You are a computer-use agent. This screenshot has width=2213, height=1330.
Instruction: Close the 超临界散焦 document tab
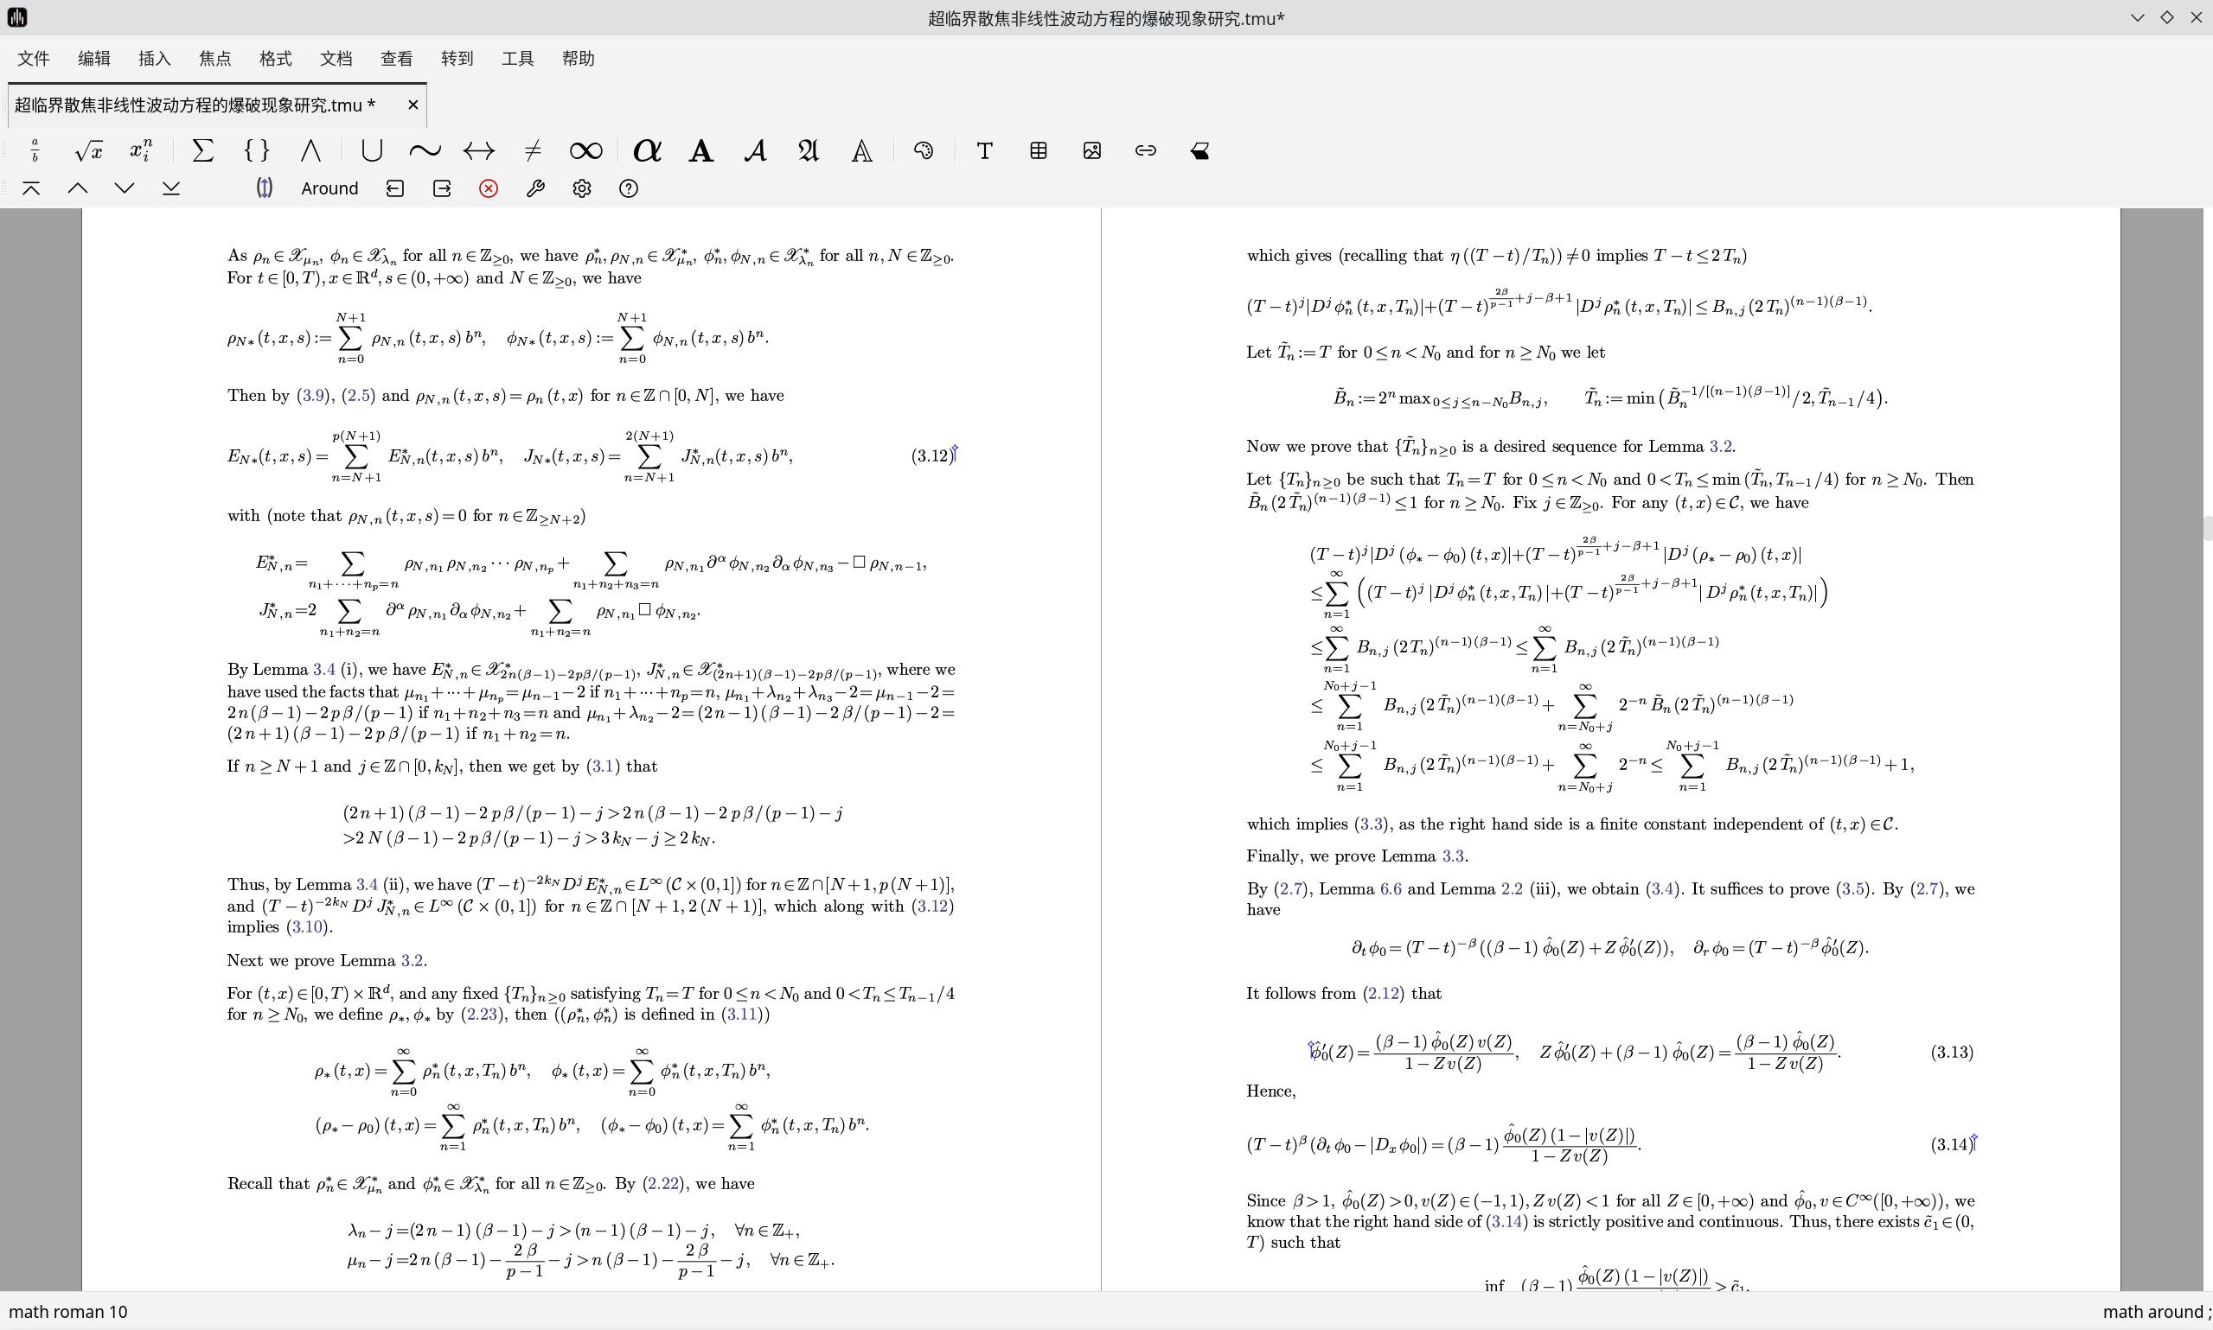tap(413, 105)
